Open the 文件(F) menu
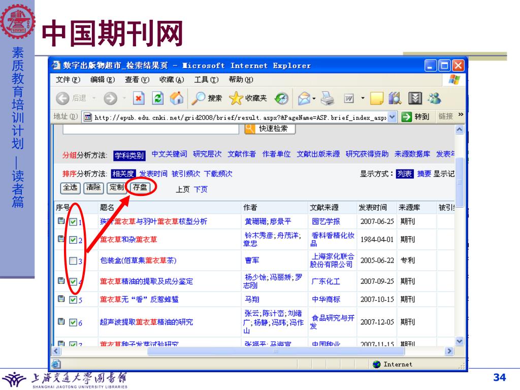520x390 pixels. pyautogui.click(x=68, y=80)
